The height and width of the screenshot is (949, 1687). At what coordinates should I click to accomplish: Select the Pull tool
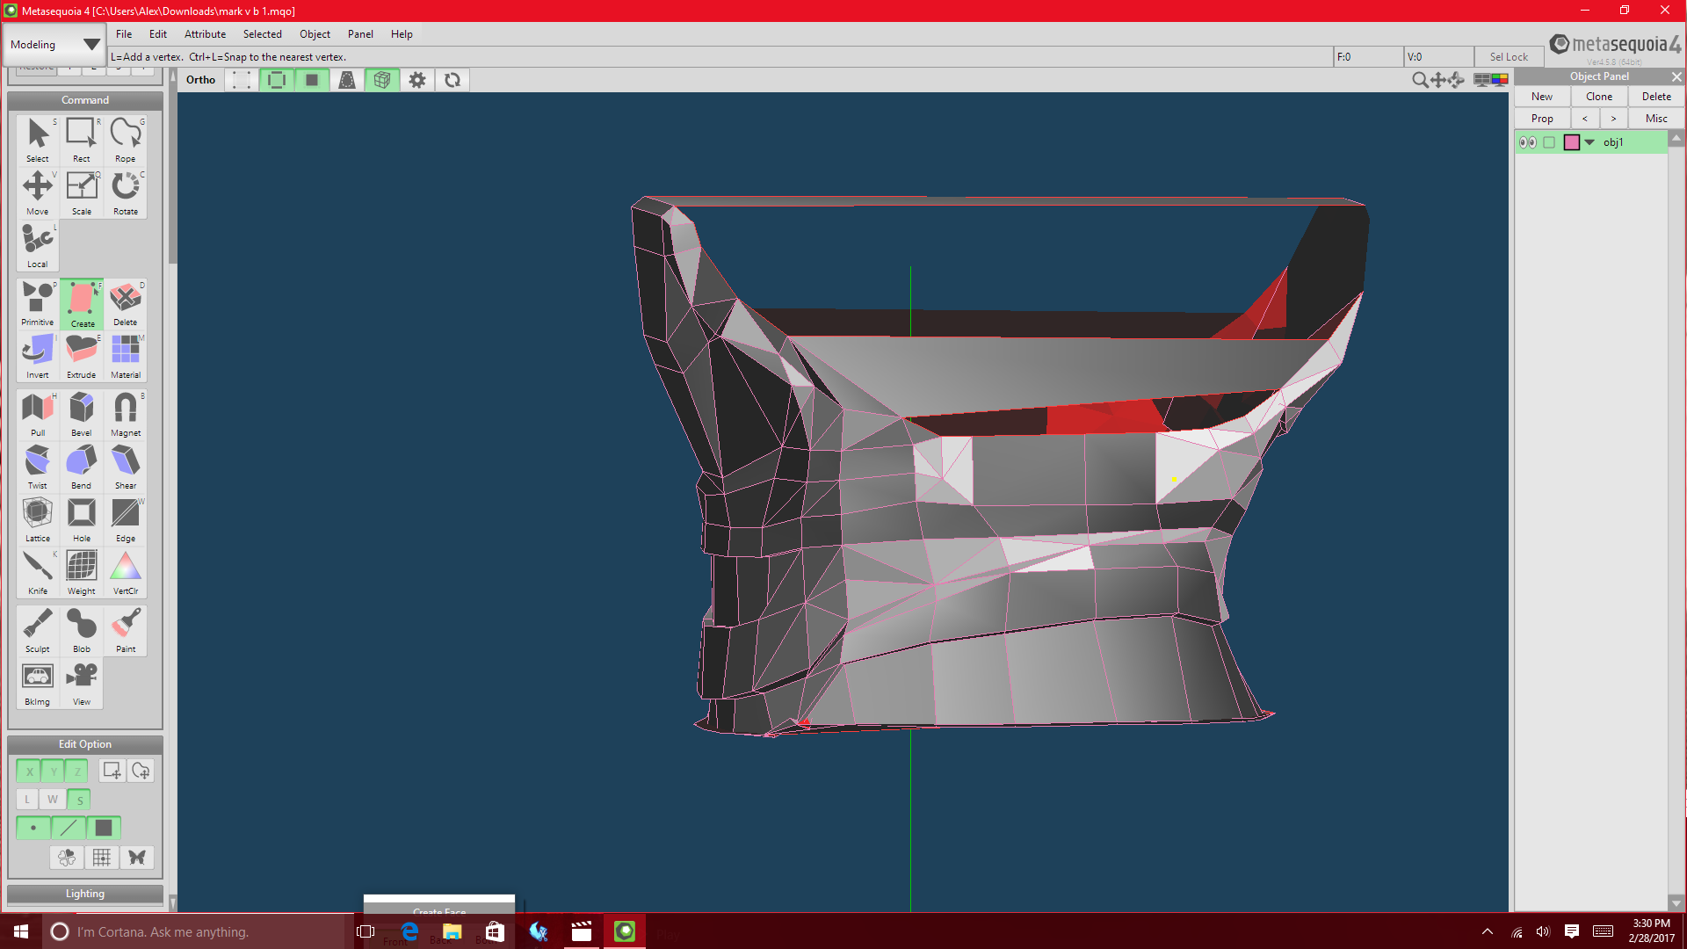pyautogui.click(x=38, y=414)
